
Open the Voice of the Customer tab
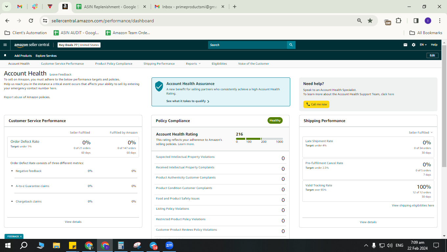pos(254,64)
